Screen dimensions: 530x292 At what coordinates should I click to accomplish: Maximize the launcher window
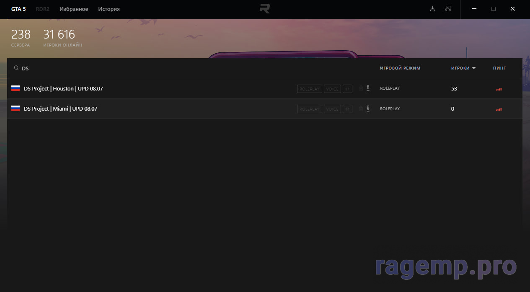pos(494,9)
